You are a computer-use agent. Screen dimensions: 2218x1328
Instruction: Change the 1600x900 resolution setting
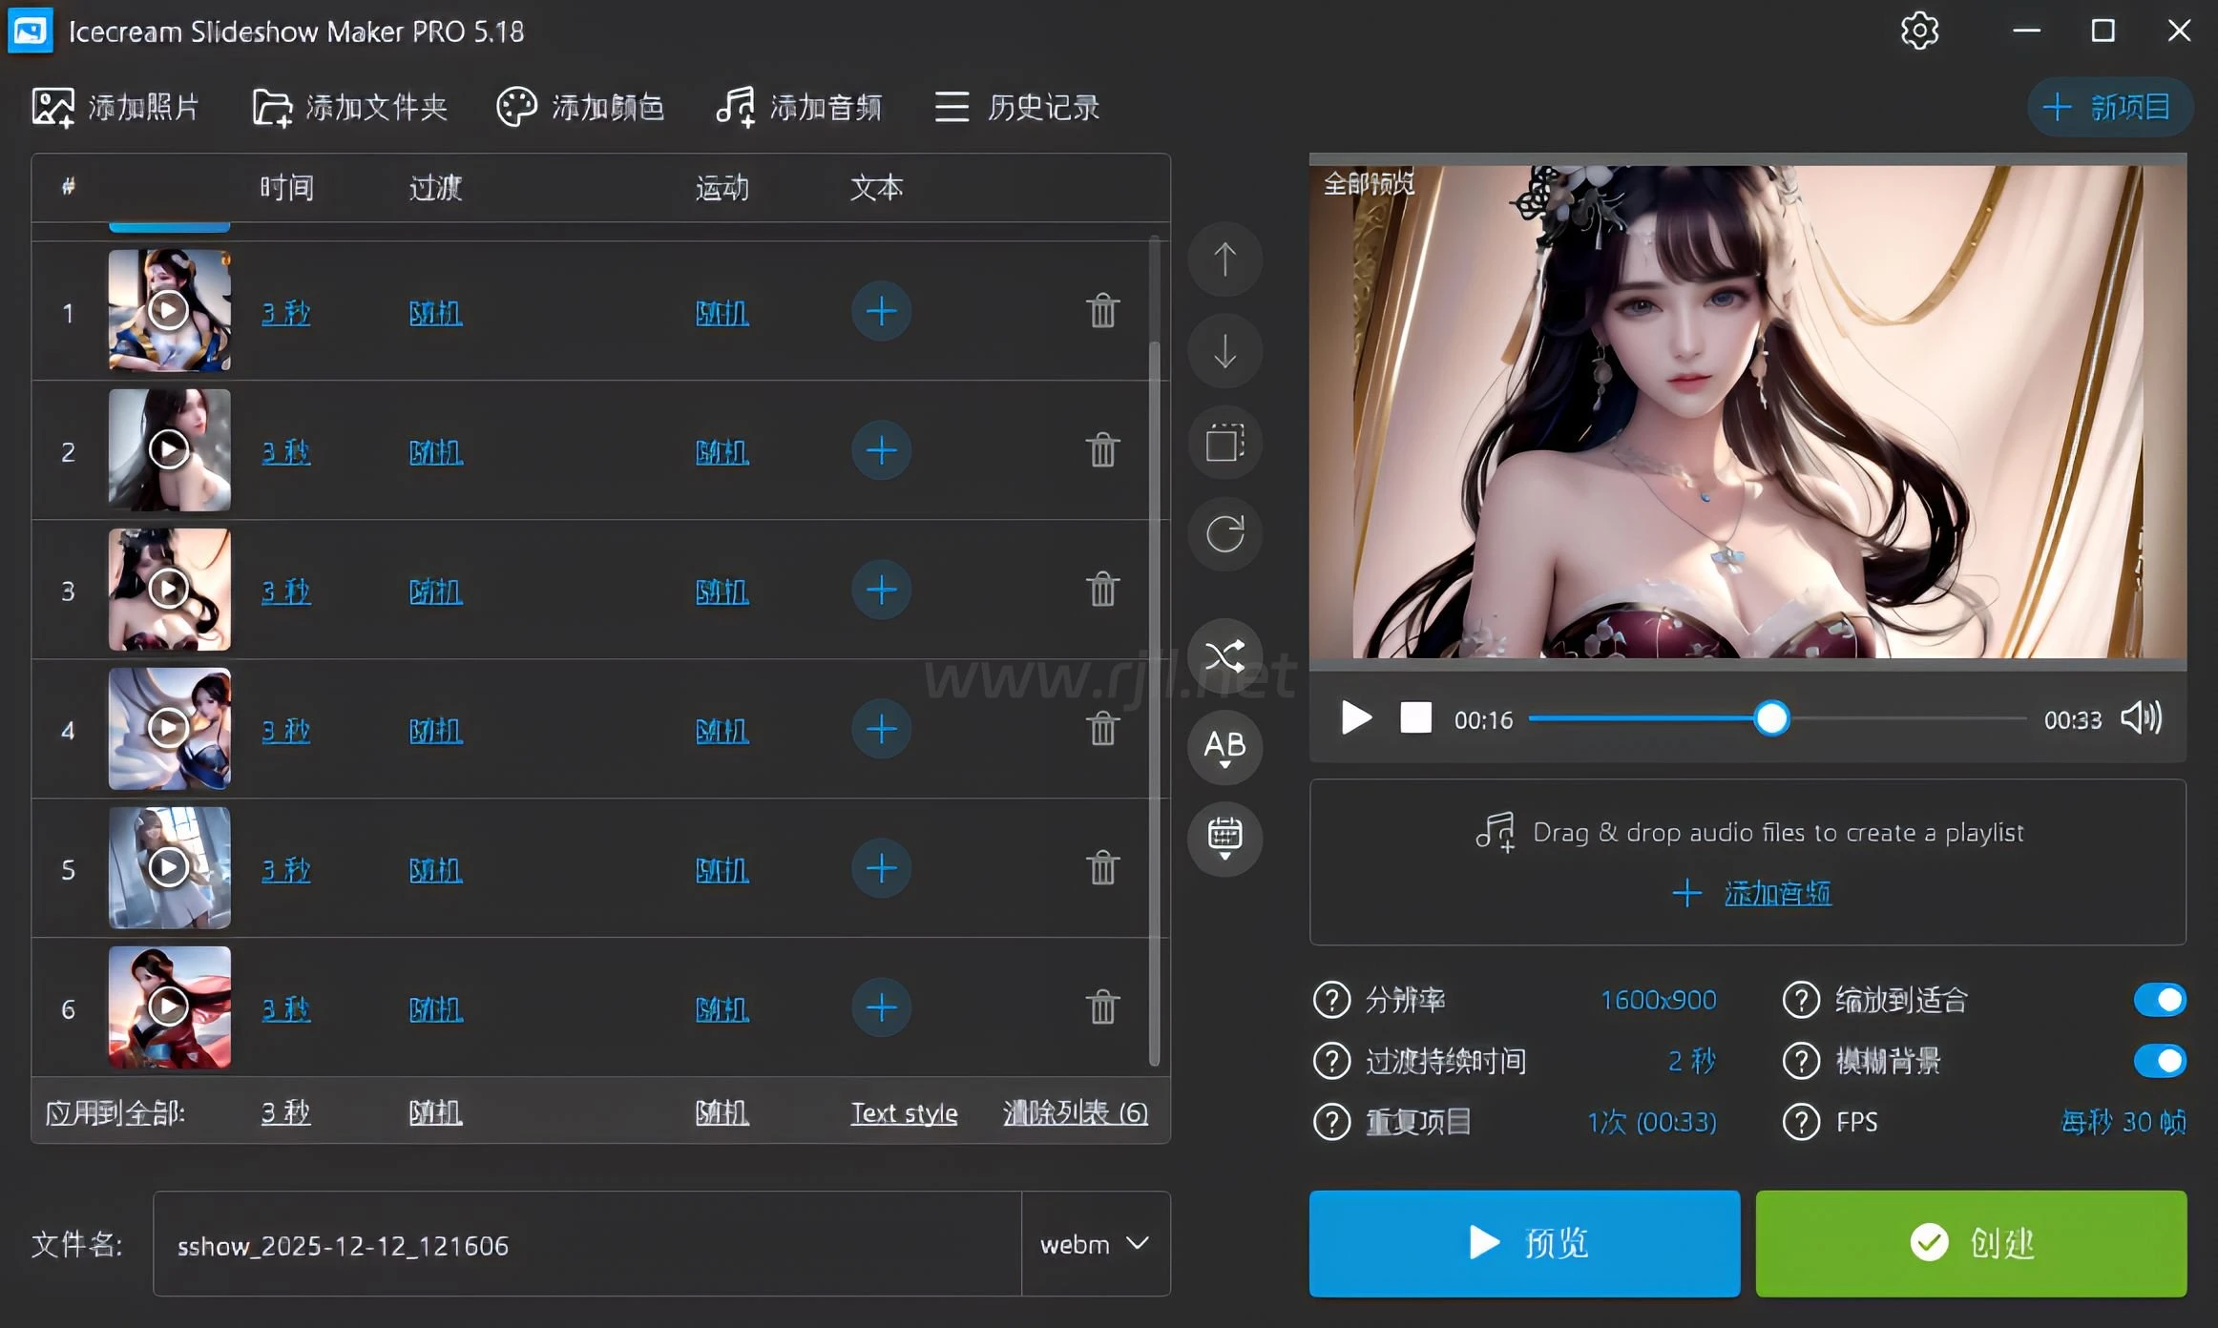coord(1658,1000)
